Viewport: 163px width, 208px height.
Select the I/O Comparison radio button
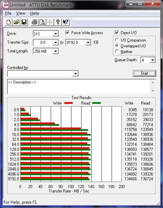tap(117, 40)
